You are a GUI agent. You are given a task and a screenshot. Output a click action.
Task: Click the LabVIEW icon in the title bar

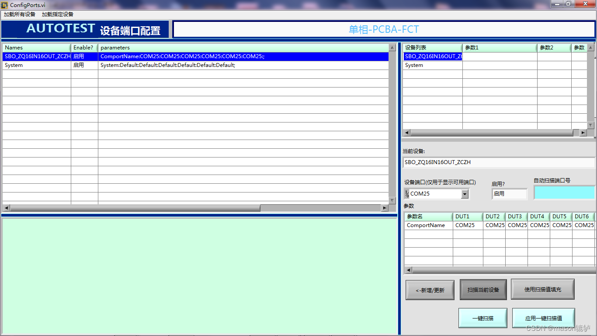click(x=5, y=5)
